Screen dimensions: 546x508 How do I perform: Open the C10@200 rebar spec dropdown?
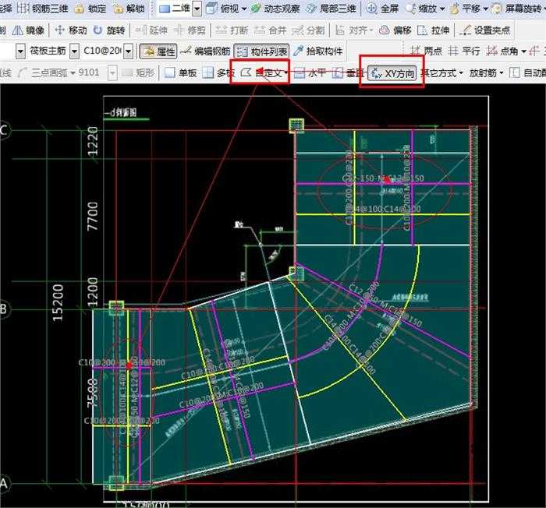pyautogui.click(x=129, y=51)
